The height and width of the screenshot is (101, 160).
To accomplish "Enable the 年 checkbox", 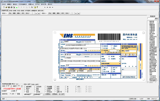I will [66, 87].
